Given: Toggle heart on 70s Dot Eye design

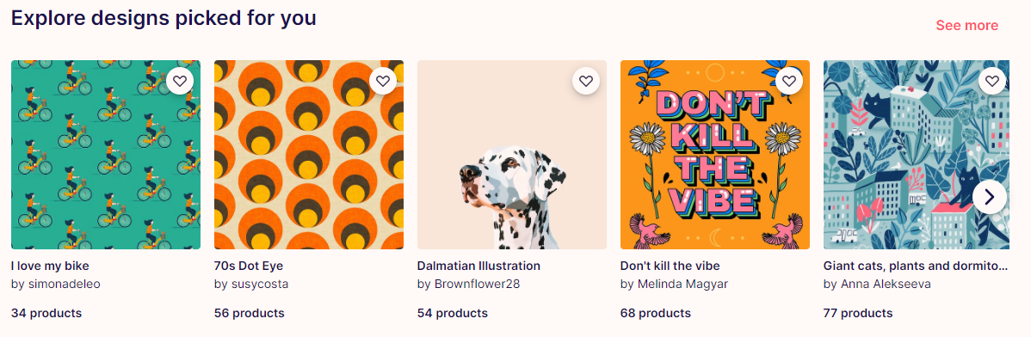Looking at the screenshot, I should click(x=383, y=82).
